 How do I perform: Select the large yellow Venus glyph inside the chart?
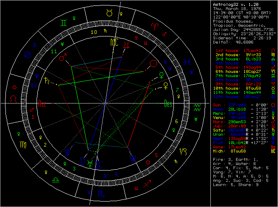pos(165,86)
